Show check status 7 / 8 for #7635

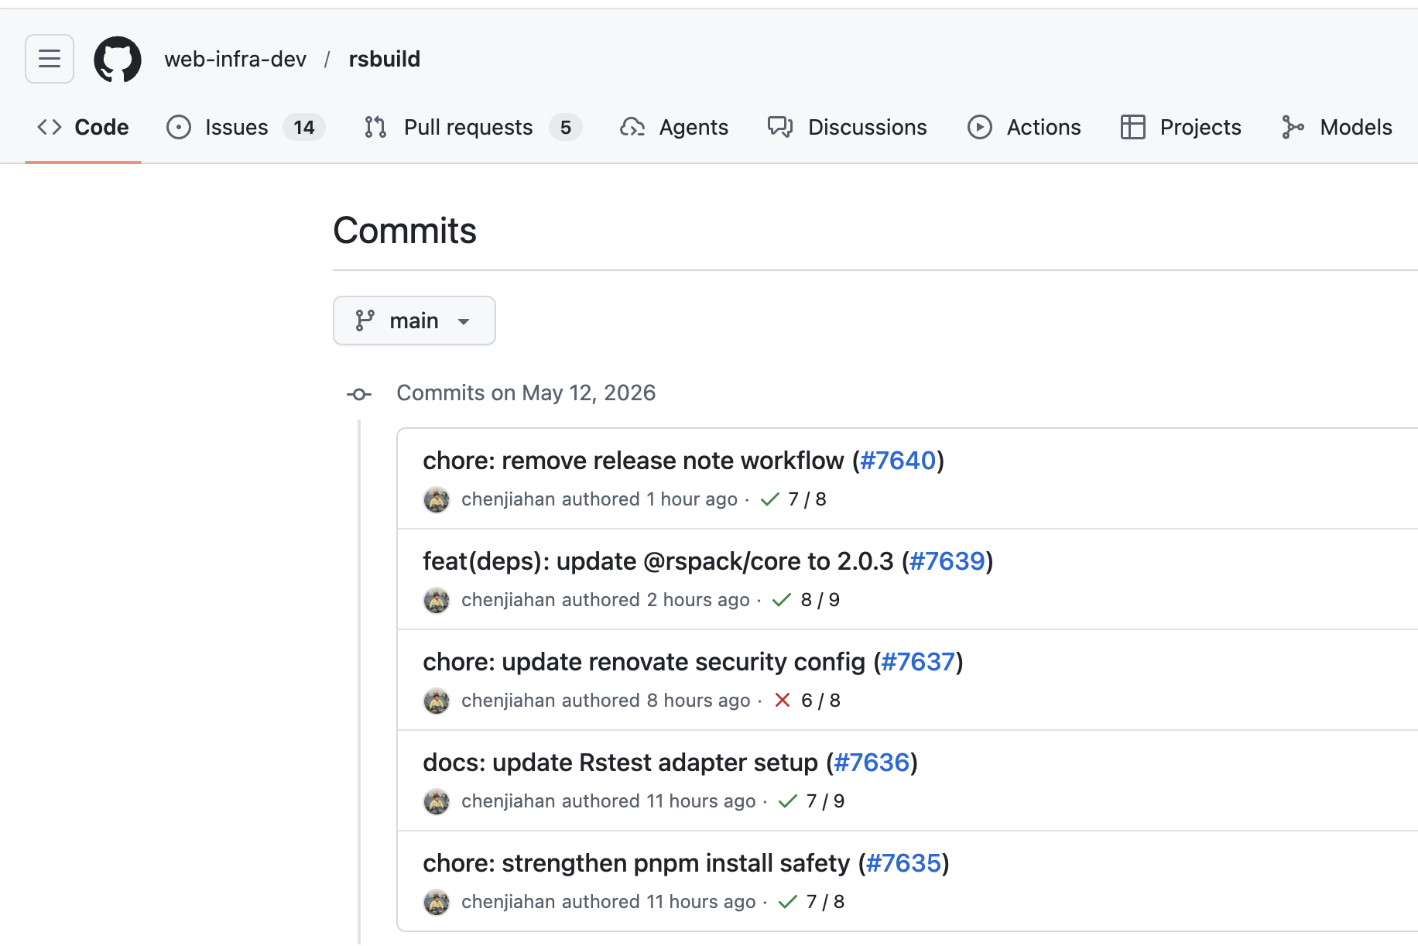[x=811, y=902]
